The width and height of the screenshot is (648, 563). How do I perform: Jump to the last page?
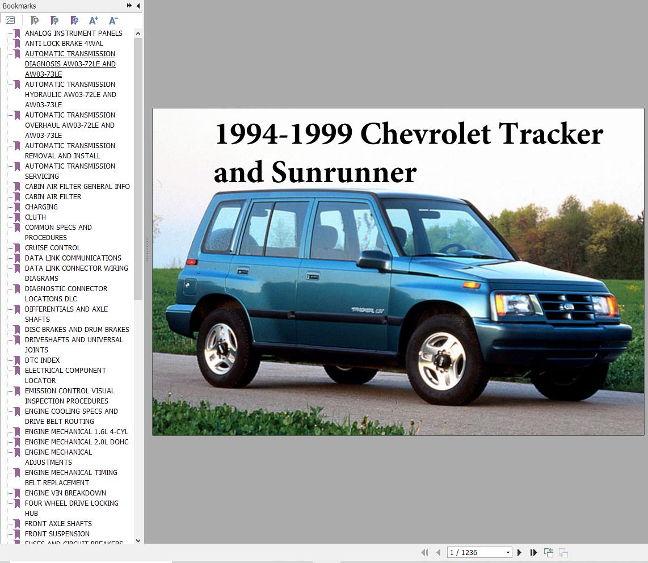point(533,552)
